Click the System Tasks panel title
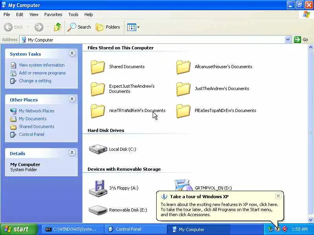The height and width of the screenshot is (235, 314). [x=25, y=54]
